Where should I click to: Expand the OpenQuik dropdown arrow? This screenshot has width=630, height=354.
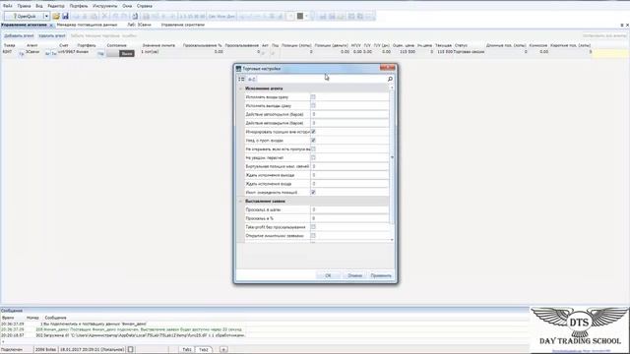(x=46, y=16)
